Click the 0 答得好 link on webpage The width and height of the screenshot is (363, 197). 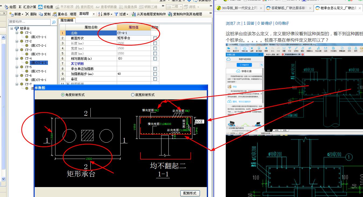click(x=265, y=23)
